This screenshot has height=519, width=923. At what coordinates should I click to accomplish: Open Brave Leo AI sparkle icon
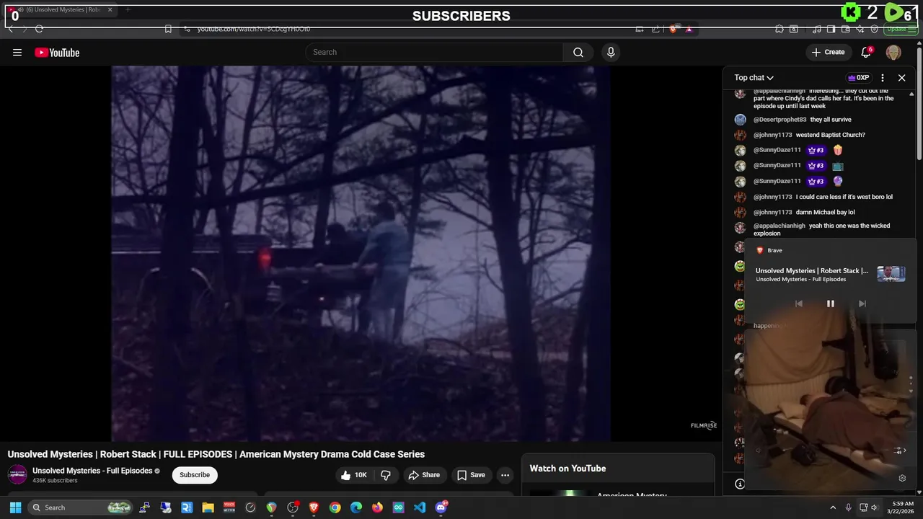point(860,29)
